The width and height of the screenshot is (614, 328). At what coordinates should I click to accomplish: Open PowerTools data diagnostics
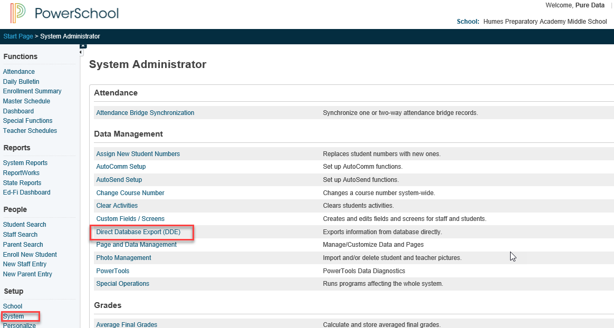point(112,271)
